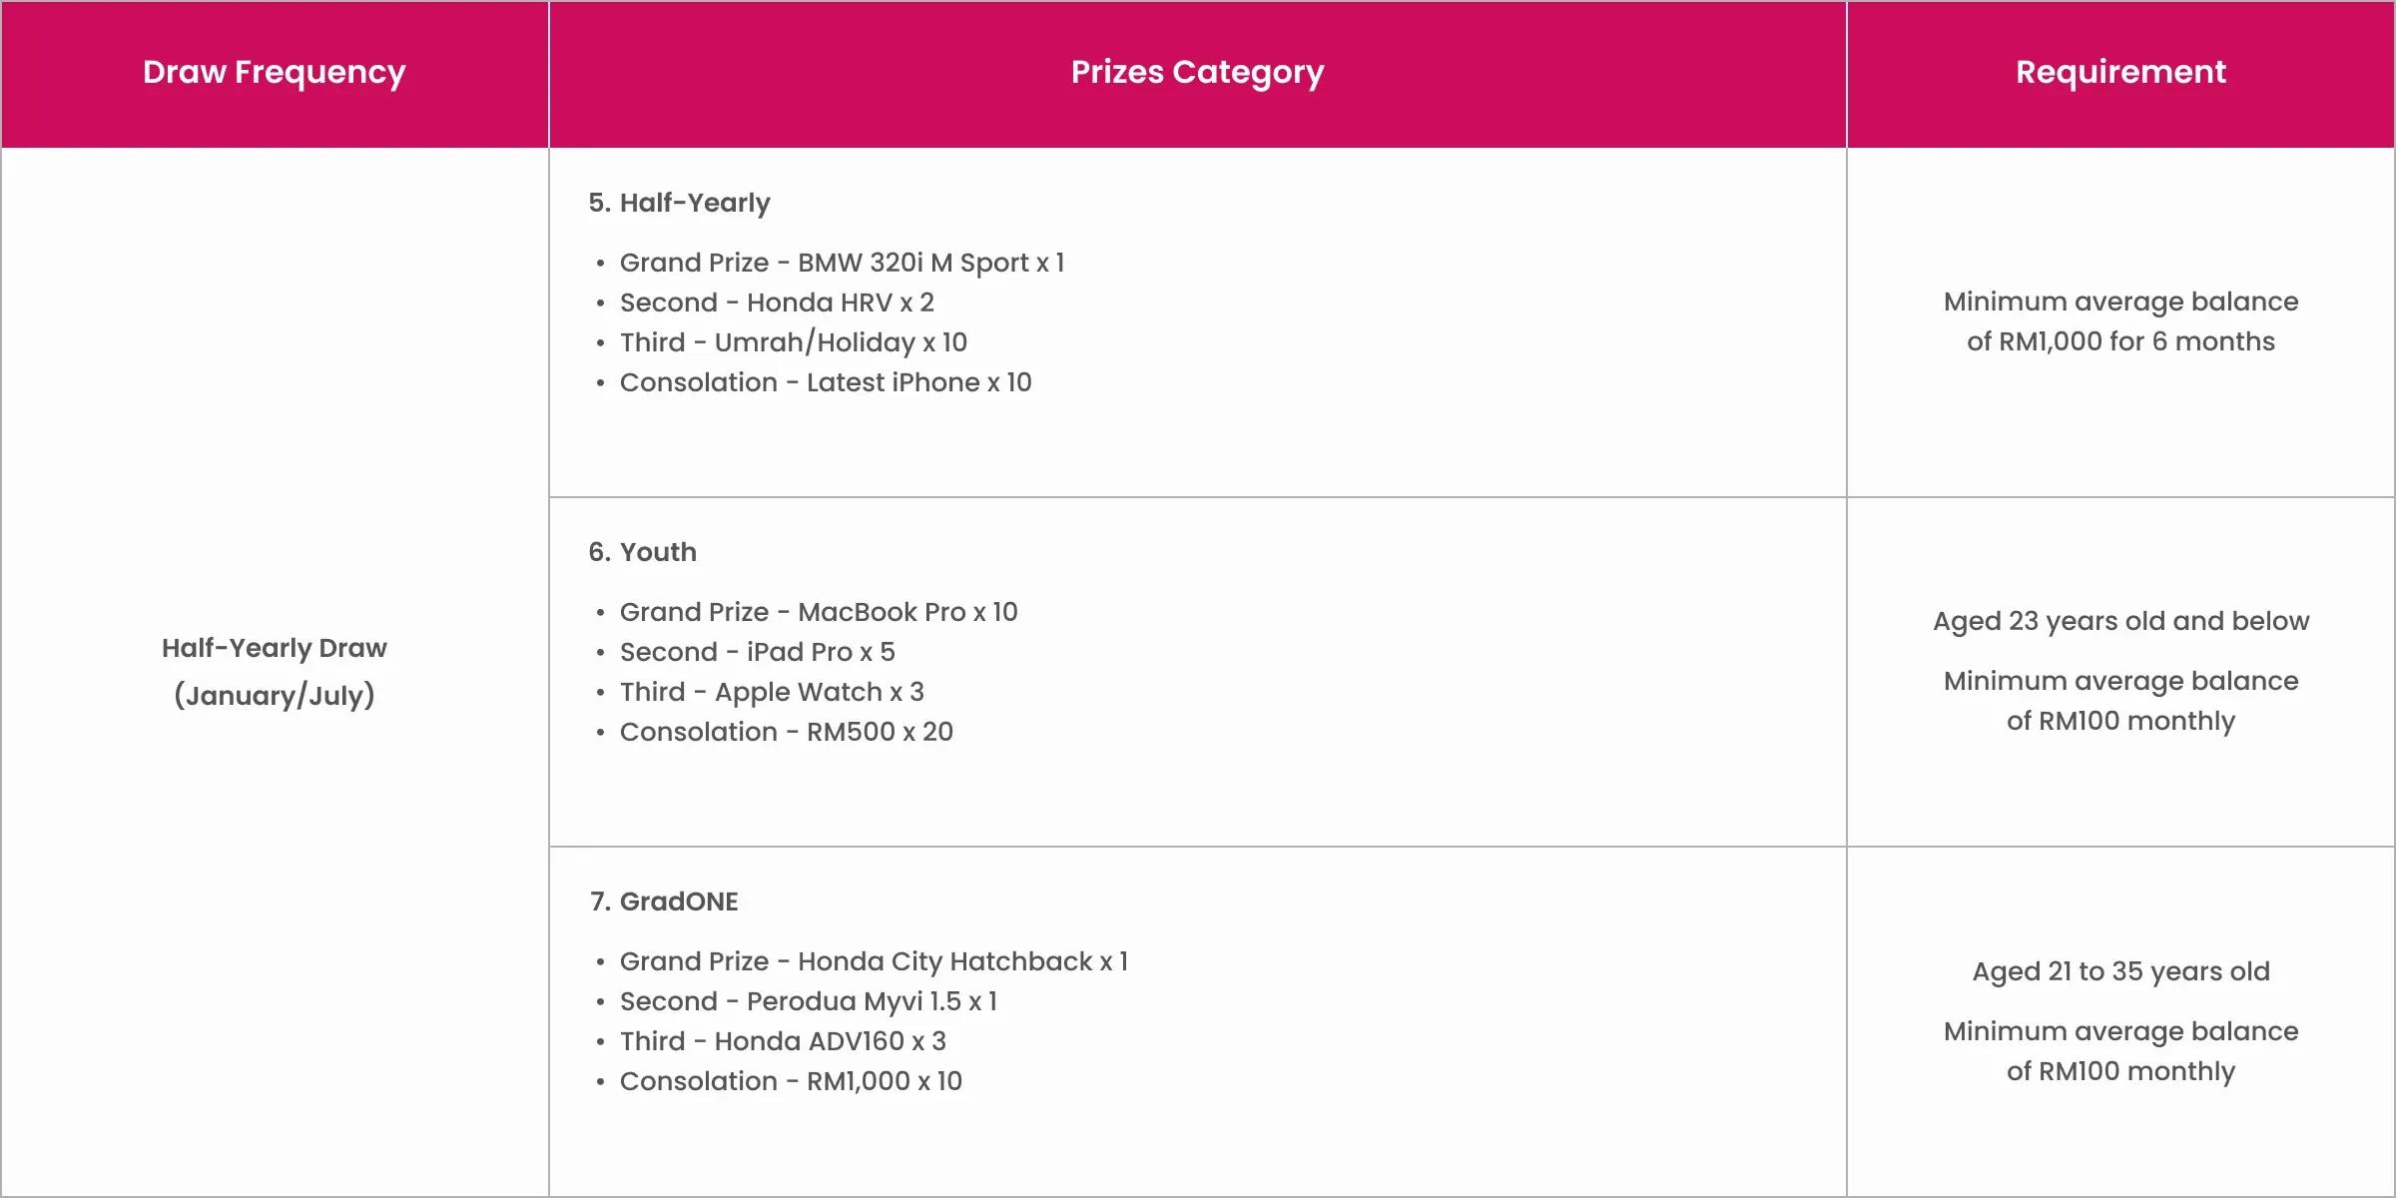Select the Prizes Category header
The image size is (2396, 1198).
click(1197, 73)
